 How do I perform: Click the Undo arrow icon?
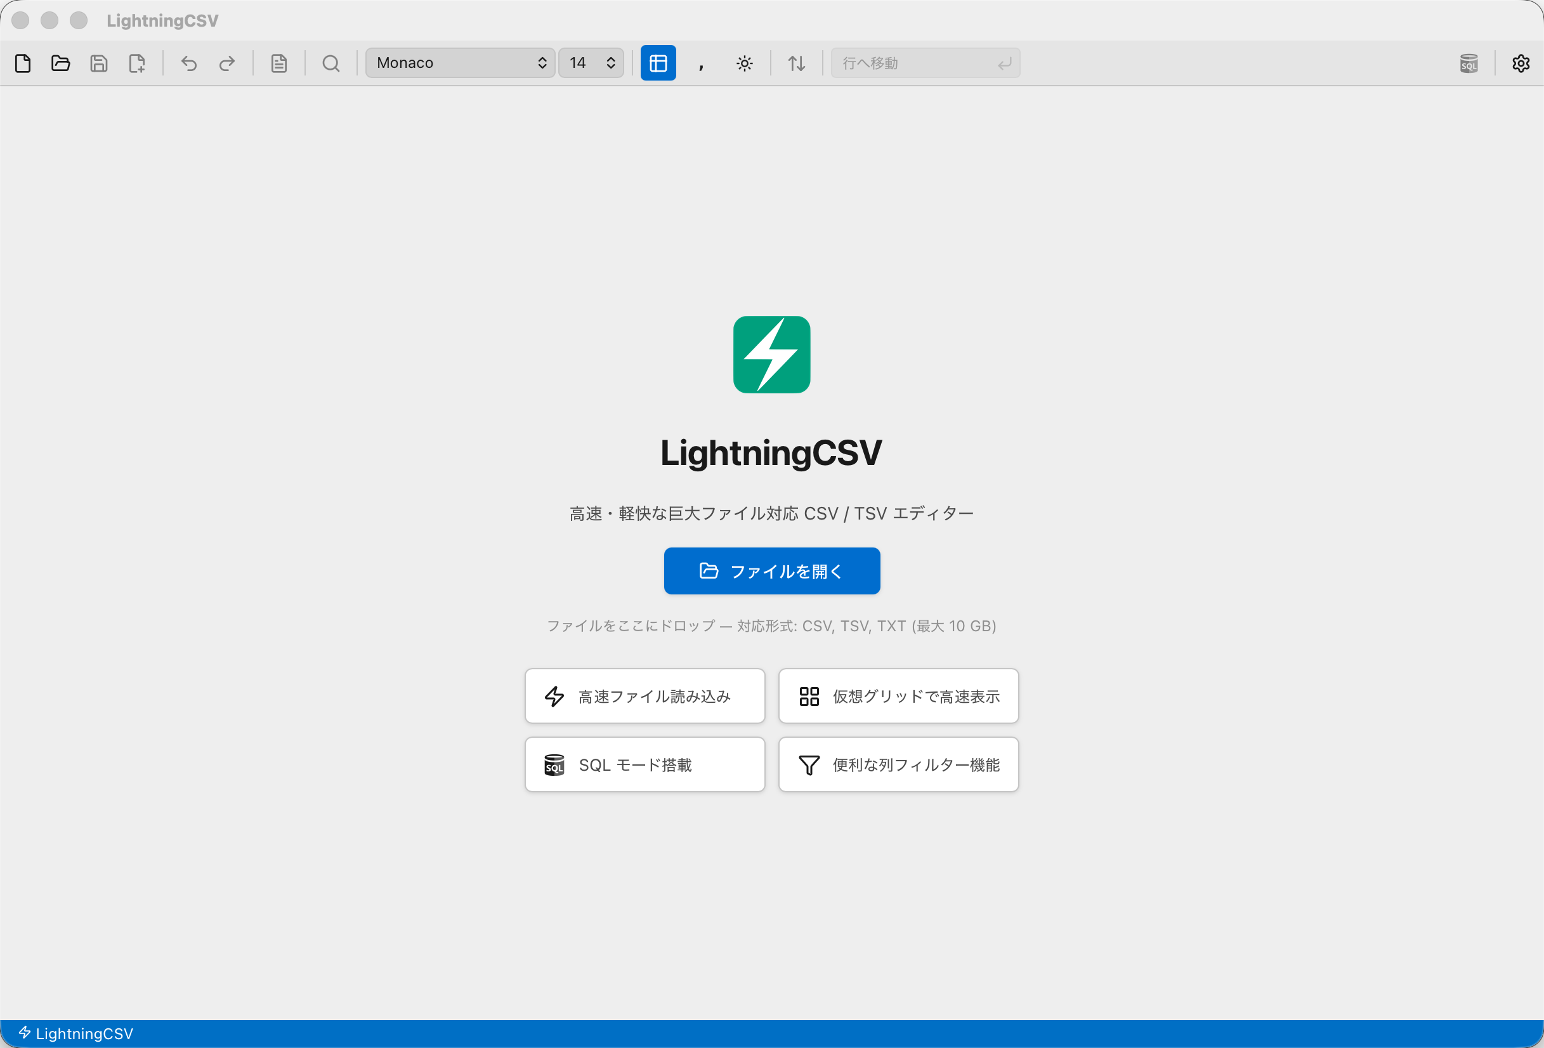click(189, 63)
